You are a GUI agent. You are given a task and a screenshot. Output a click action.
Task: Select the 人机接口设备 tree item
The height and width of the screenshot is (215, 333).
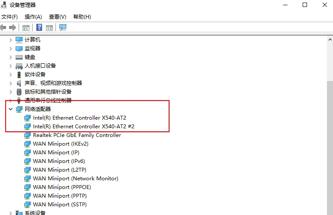(x=40, y=66)
